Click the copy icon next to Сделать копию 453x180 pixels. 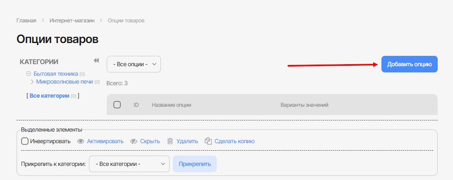tap(209, 141)
